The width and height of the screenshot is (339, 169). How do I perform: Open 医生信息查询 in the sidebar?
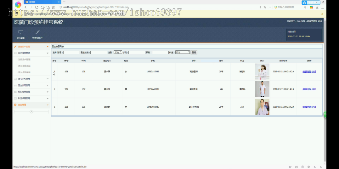pyautogui.click(x=24, y=72)
